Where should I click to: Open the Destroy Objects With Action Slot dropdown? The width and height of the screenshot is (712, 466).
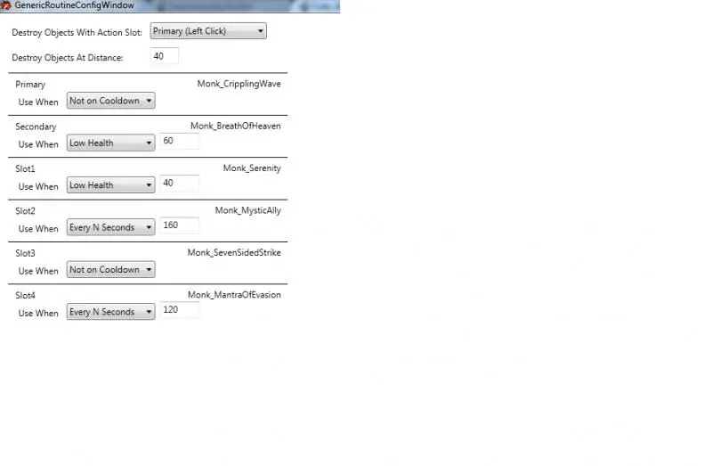(208, 31)
